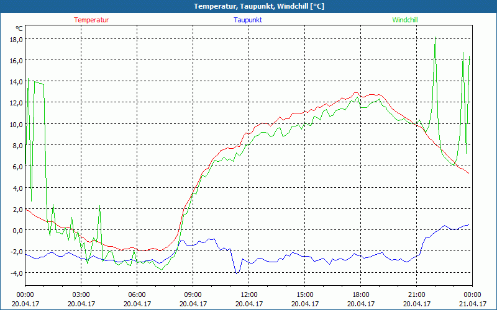Click the 03:00 time axis label
Viewport: 497px width, 310px height.
point(81,295)
